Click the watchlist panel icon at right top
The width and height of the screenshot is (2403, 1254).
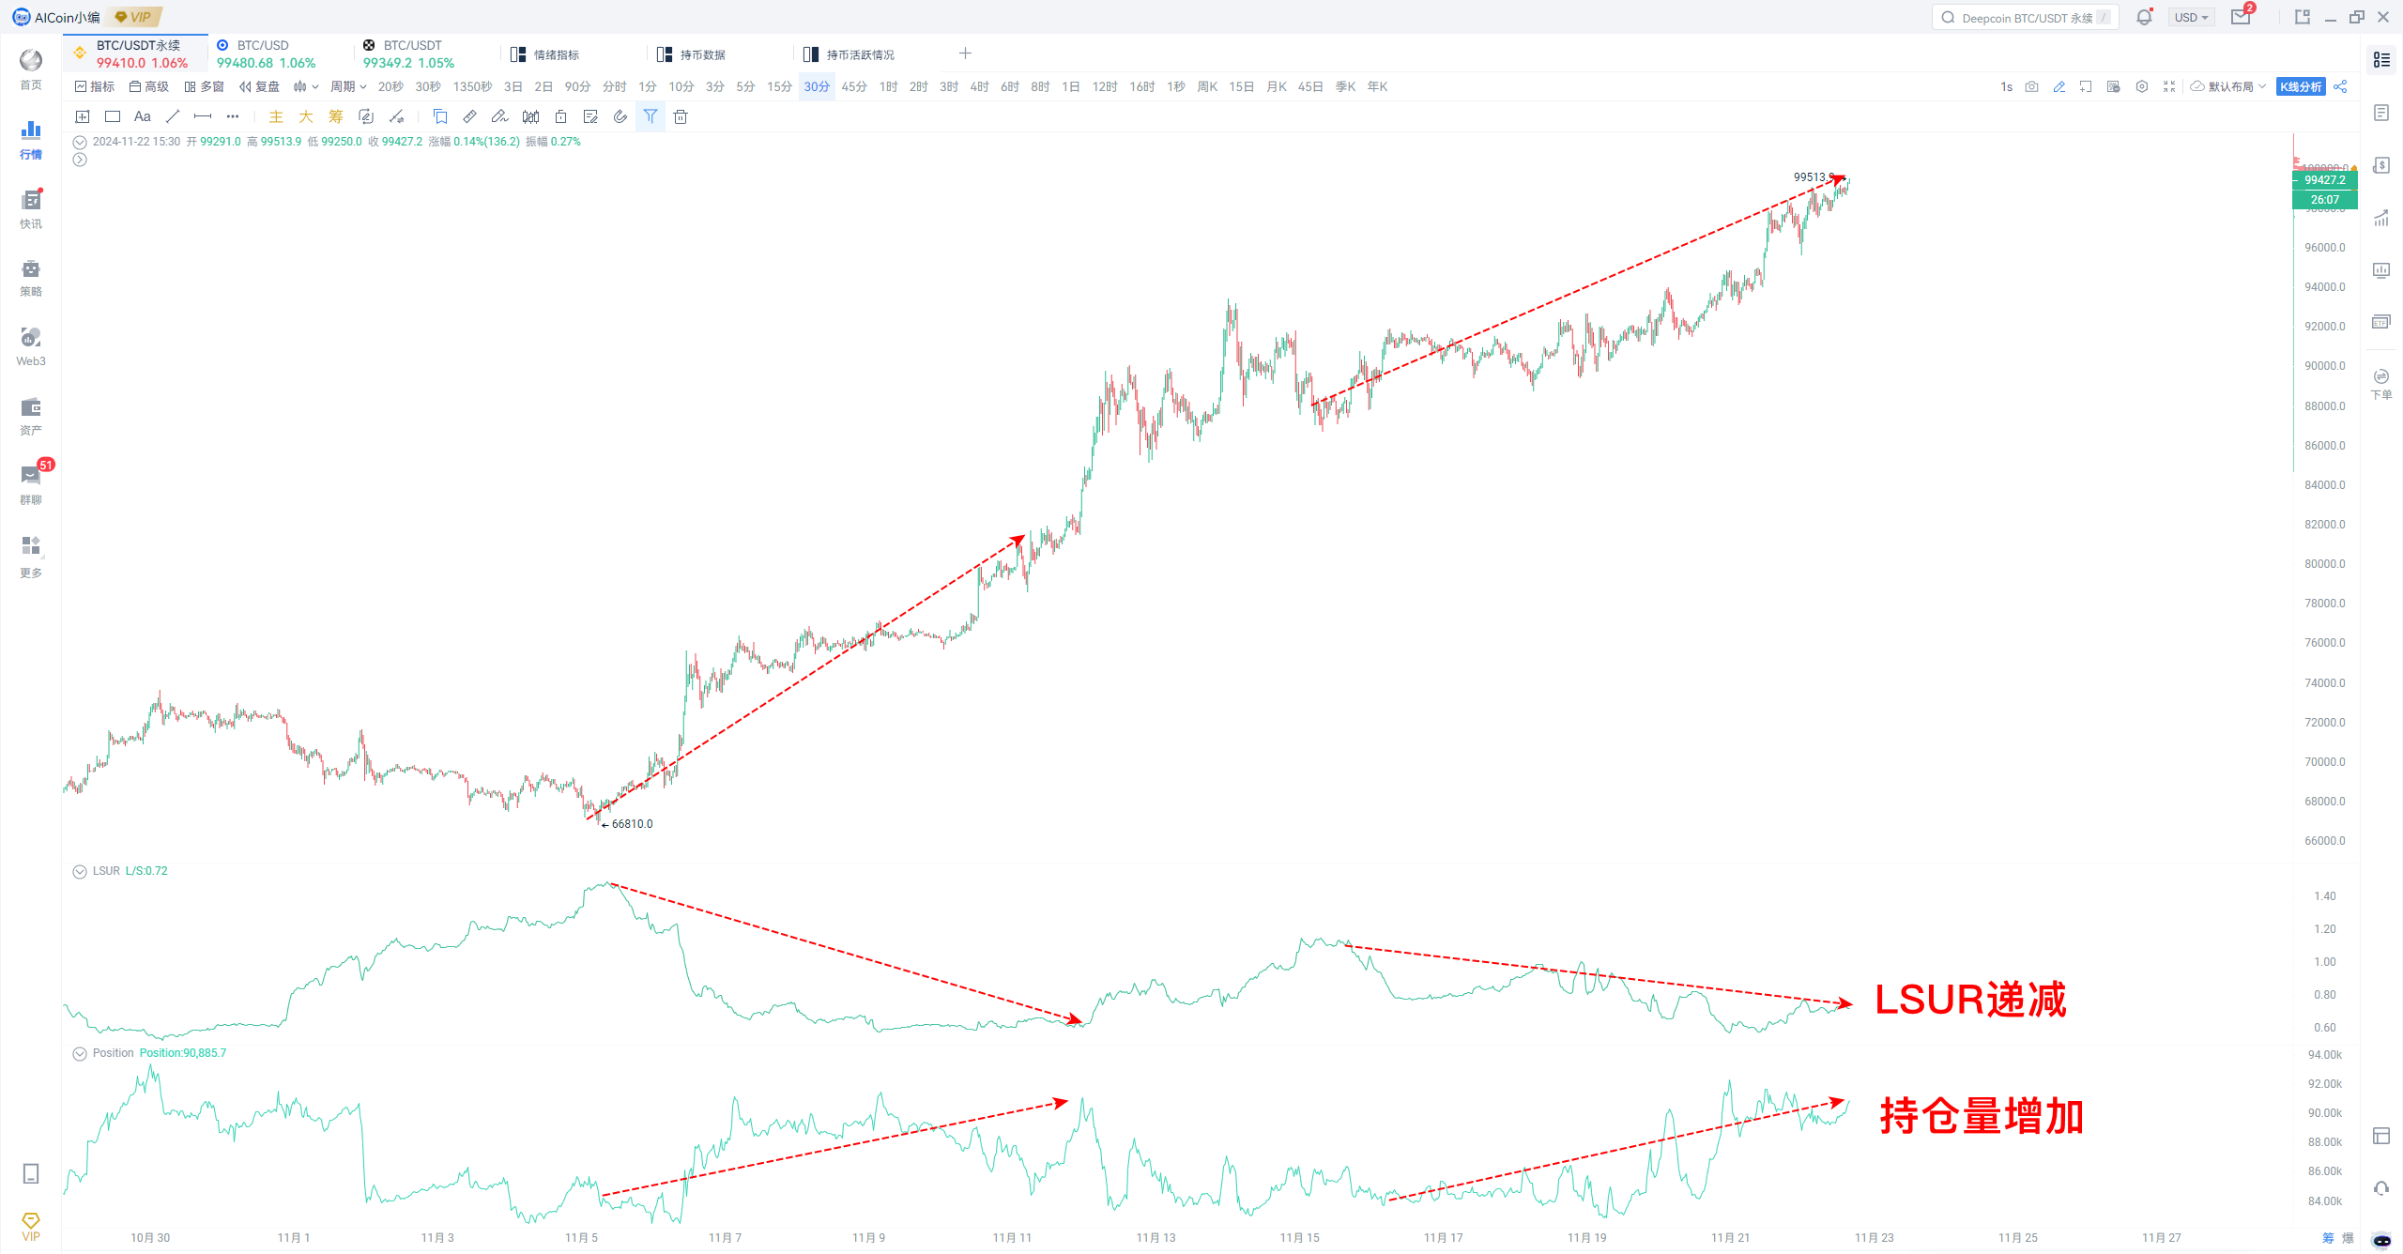(x=2381, y=60)
